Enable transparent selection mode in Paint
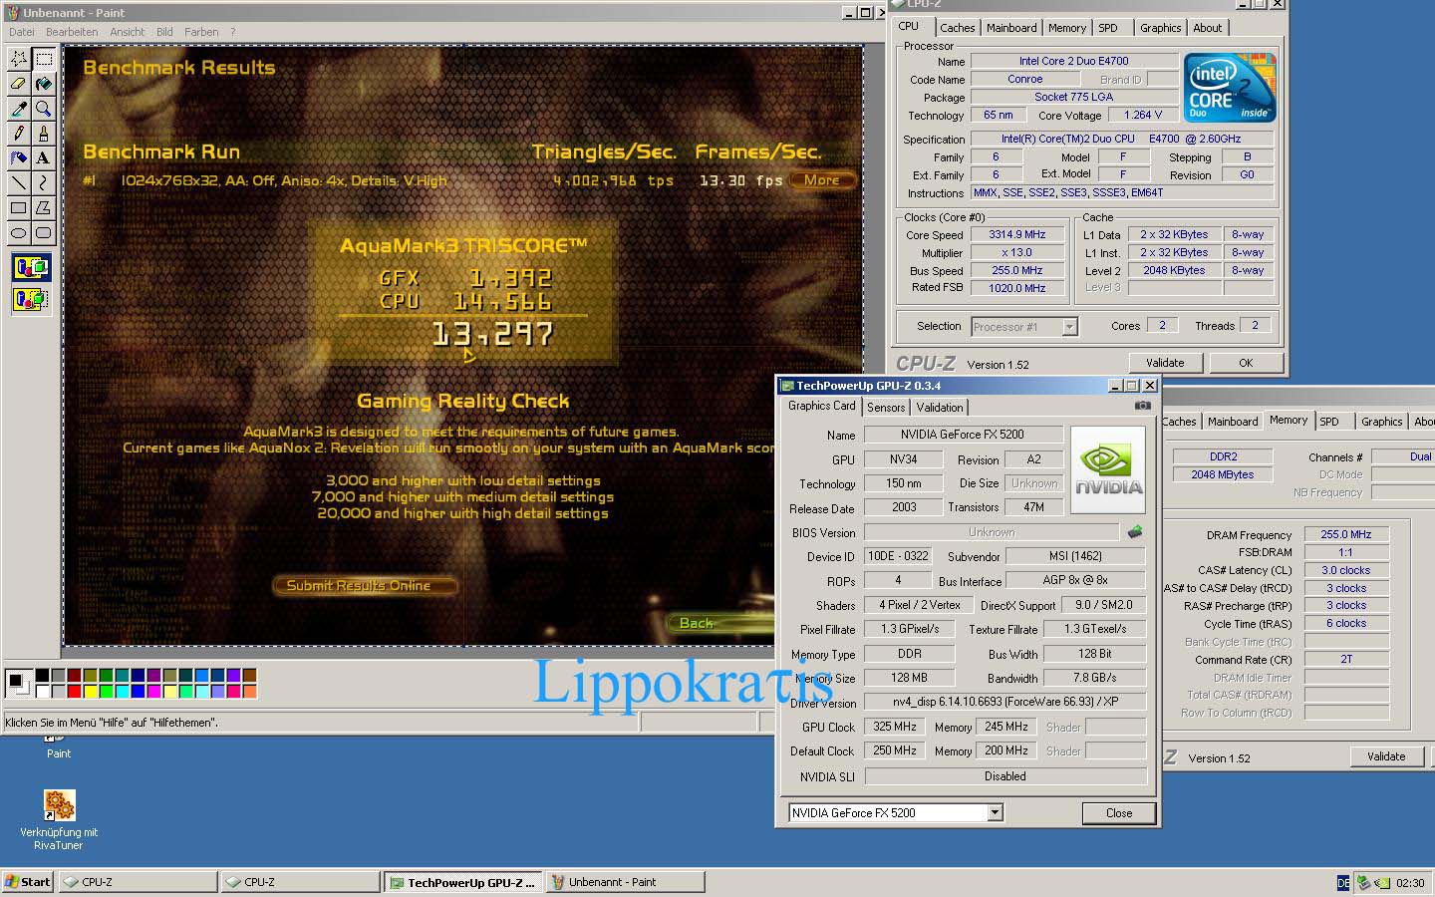1435x897 pixels. 31,298
